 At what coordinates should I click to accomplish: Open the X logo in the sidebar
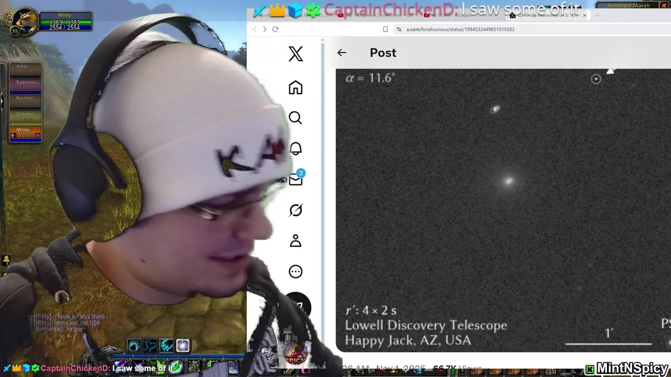(296, 53)
